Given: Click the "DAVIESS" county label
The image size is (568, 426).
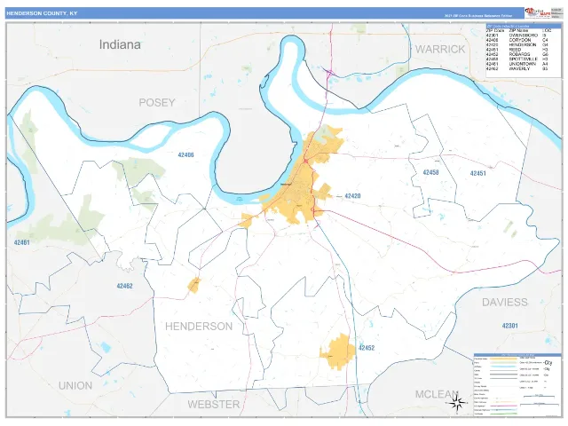Looking at the screenshot, I should [x=505, y=302].
